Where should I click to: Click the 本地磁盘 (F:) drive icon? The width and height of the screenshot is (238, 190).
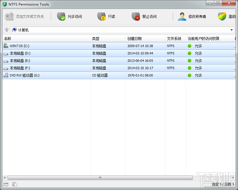click(6, 68)
